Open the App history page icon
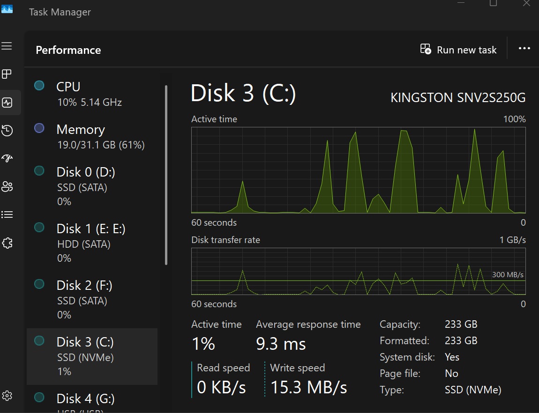 (7, 131)
